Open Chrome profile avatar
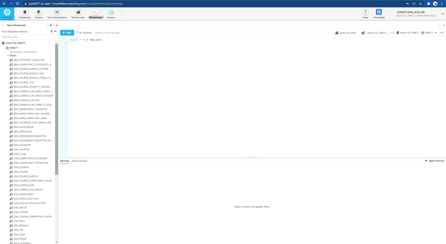 (x=435, y=3)
